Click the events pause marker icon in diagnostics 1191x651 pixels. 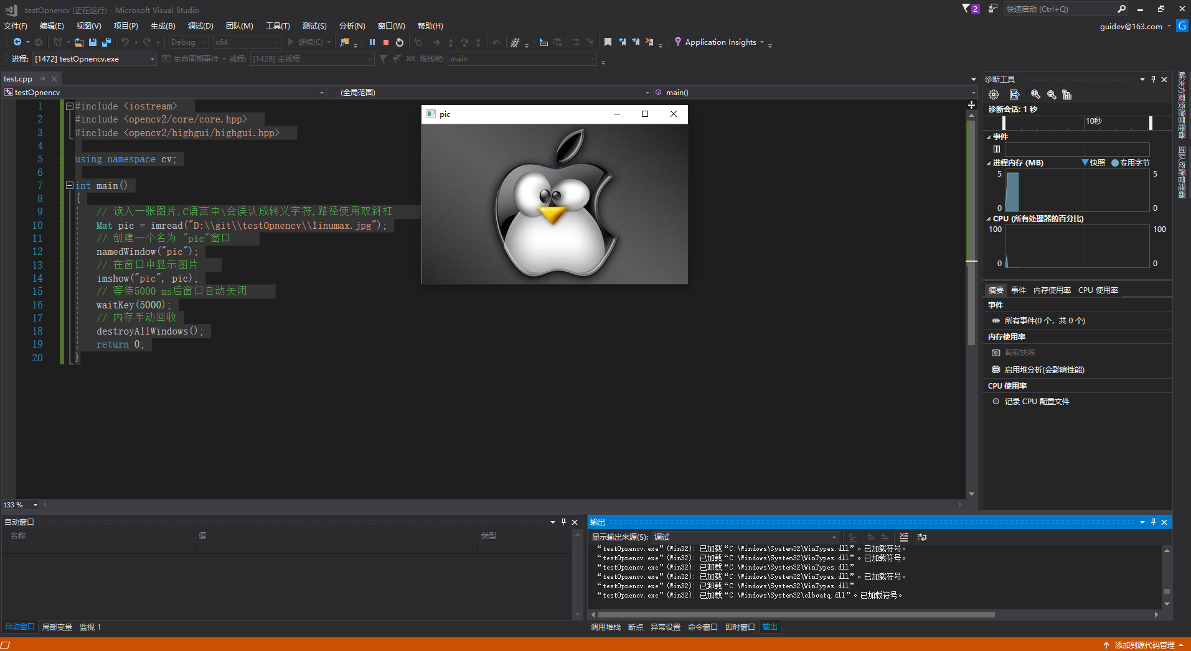point(997,149)
